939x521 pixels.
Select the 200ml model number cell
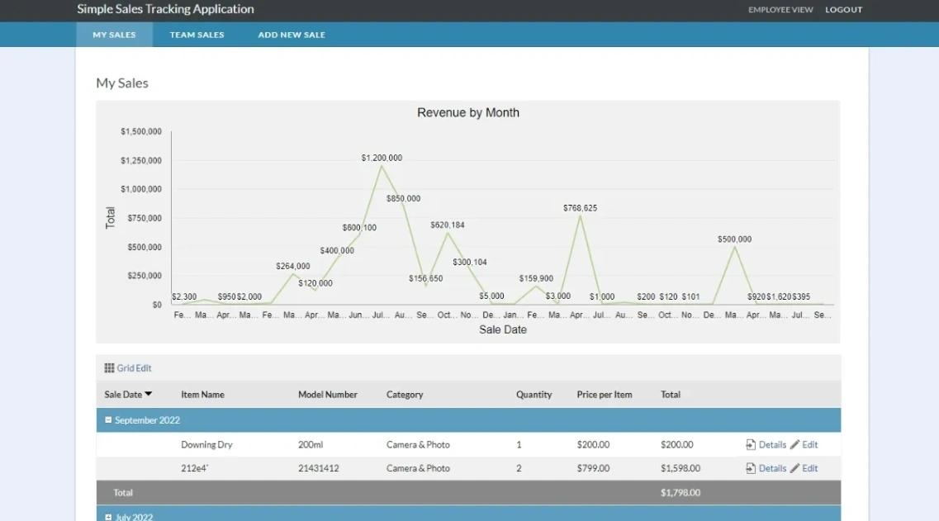pyautogui.click(x=311, y=445)
